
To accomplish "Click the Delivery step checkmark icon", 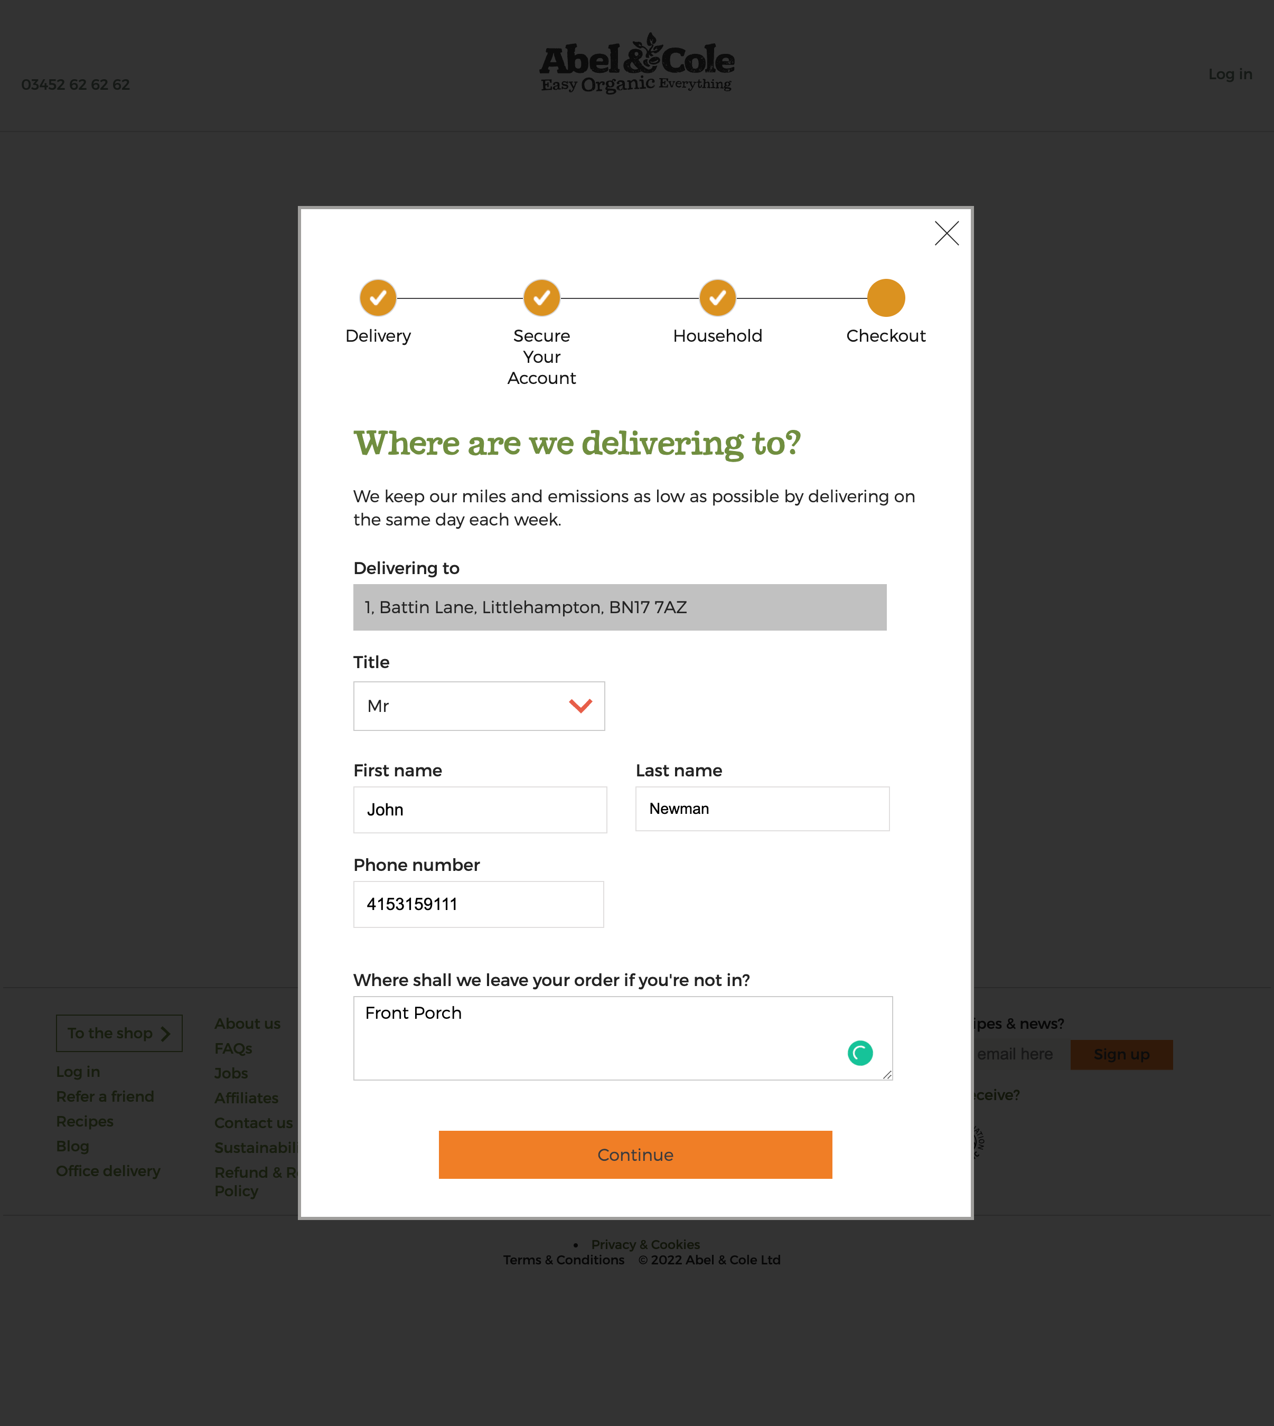I will [378, 297].
